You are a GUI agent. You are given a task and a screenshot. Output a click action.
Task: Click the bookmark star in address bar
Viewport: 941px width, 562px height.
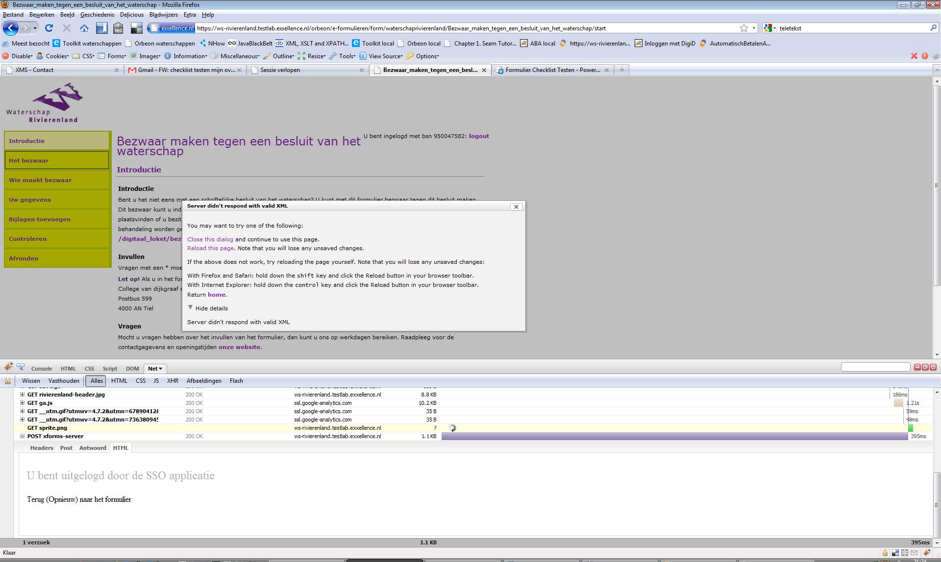[743, 28]
